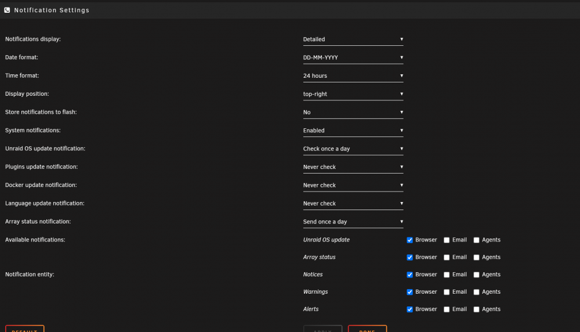Enable Email for Warnings
Viewport: 580px width, 332px height.
pyautogui.click(x=447, y=292)
